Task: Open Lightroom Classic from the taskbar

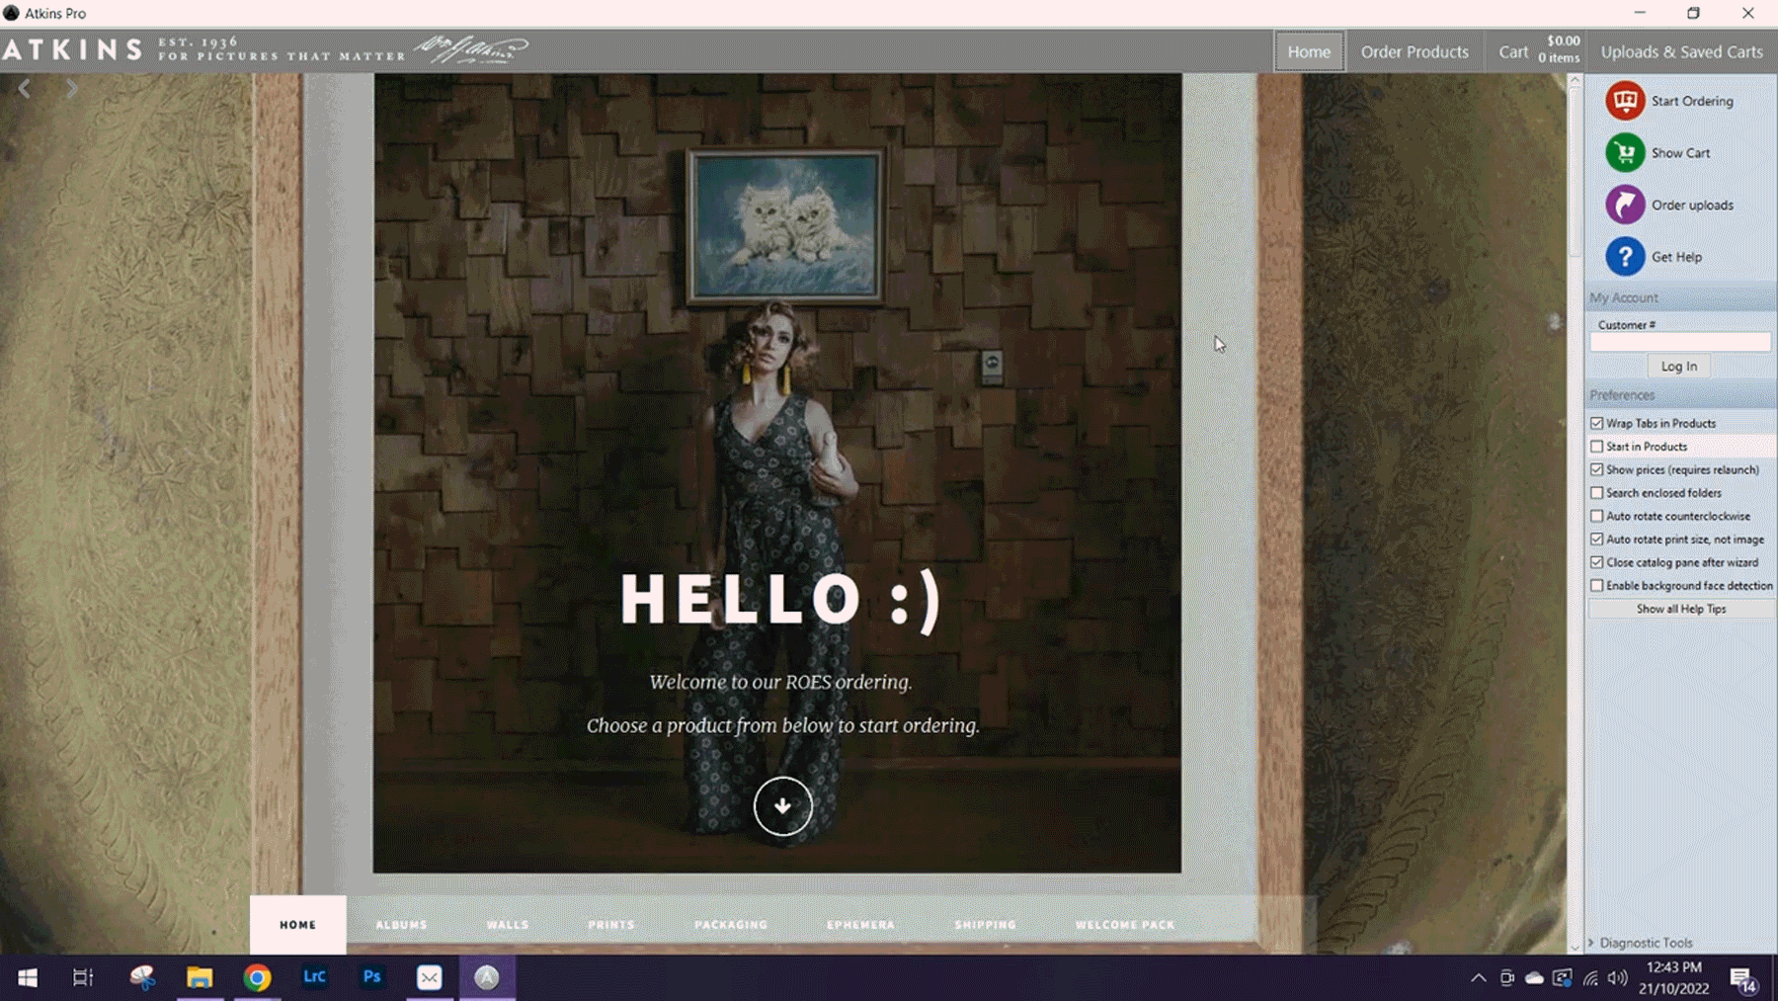Action: 314,977
